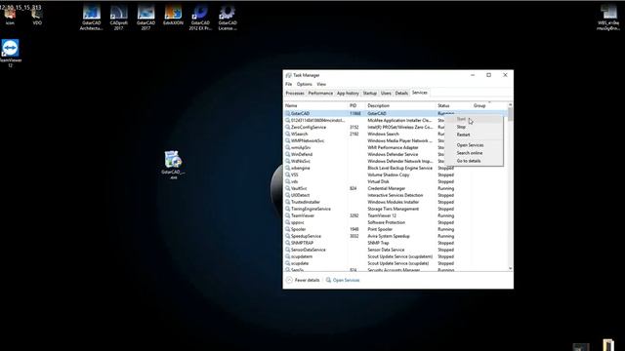The height and width of the screenshot is (351, 625).
Task: Open the GstarCAD License desktop shortcut
Action: click(228, 18)
